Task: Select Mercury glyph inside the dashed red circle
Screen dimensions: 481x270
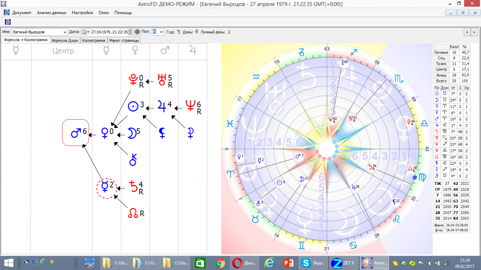Action: [x=105, y=186]
